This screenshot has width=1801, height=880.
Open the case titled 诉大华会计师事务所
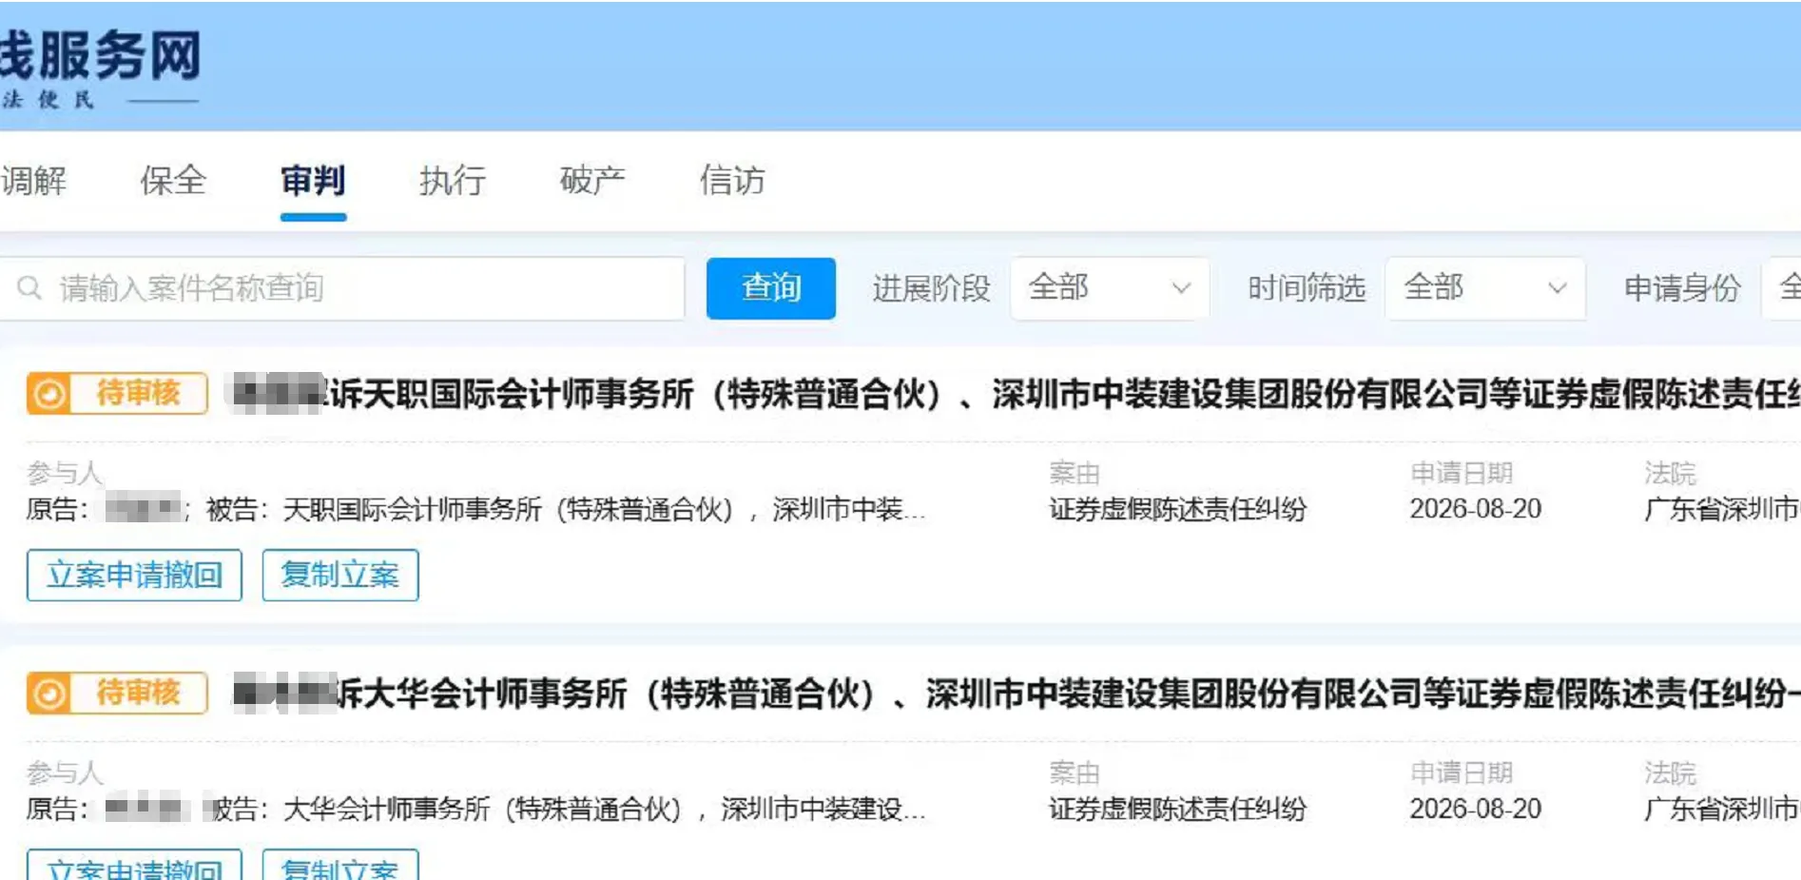click(1016, 694)
